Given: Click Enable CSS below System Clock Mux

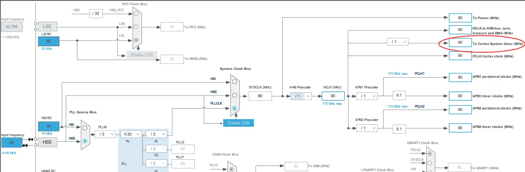Looking at the screenshot, I should pyautogui.click(x=238, y=123).
